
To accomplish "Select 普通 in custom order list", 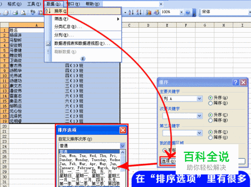I will [x=89, y=152].
